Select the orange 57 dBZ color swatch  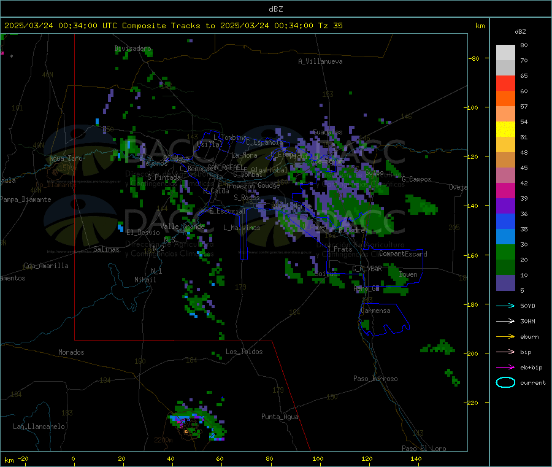[x=505, y=99]
